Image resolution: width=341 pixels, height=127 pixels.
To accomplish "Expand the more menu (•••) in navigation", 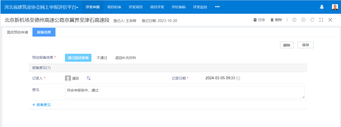I will 217,7.
